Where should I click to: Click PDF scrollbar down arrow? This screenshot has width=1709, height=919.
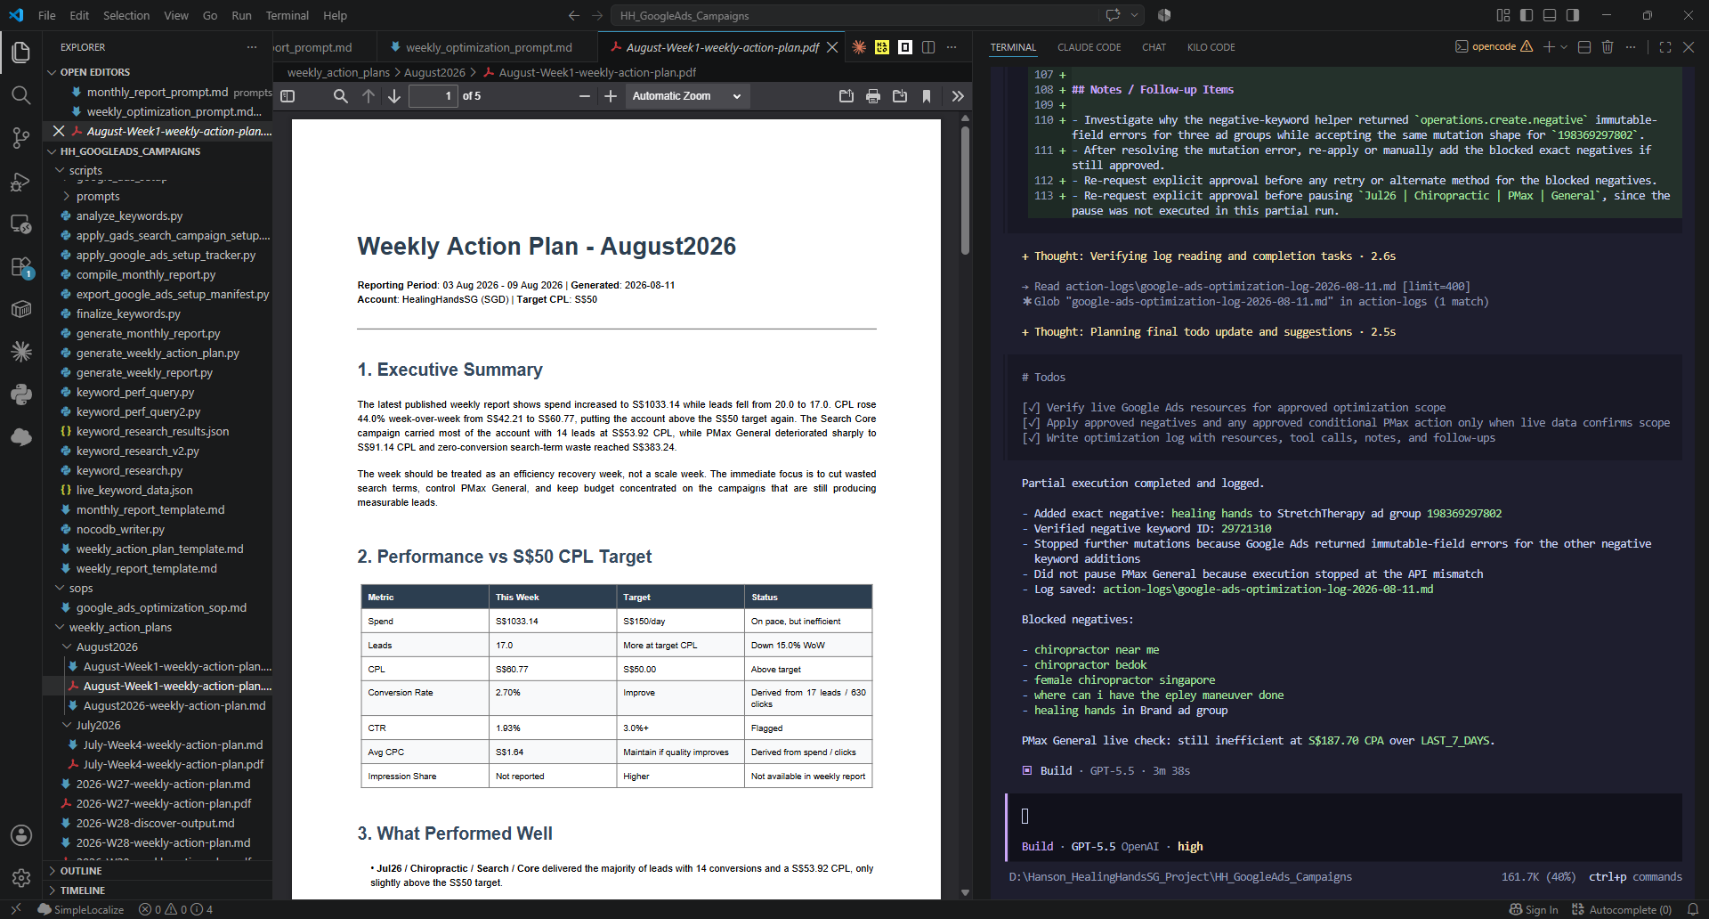tap(965, 892)
